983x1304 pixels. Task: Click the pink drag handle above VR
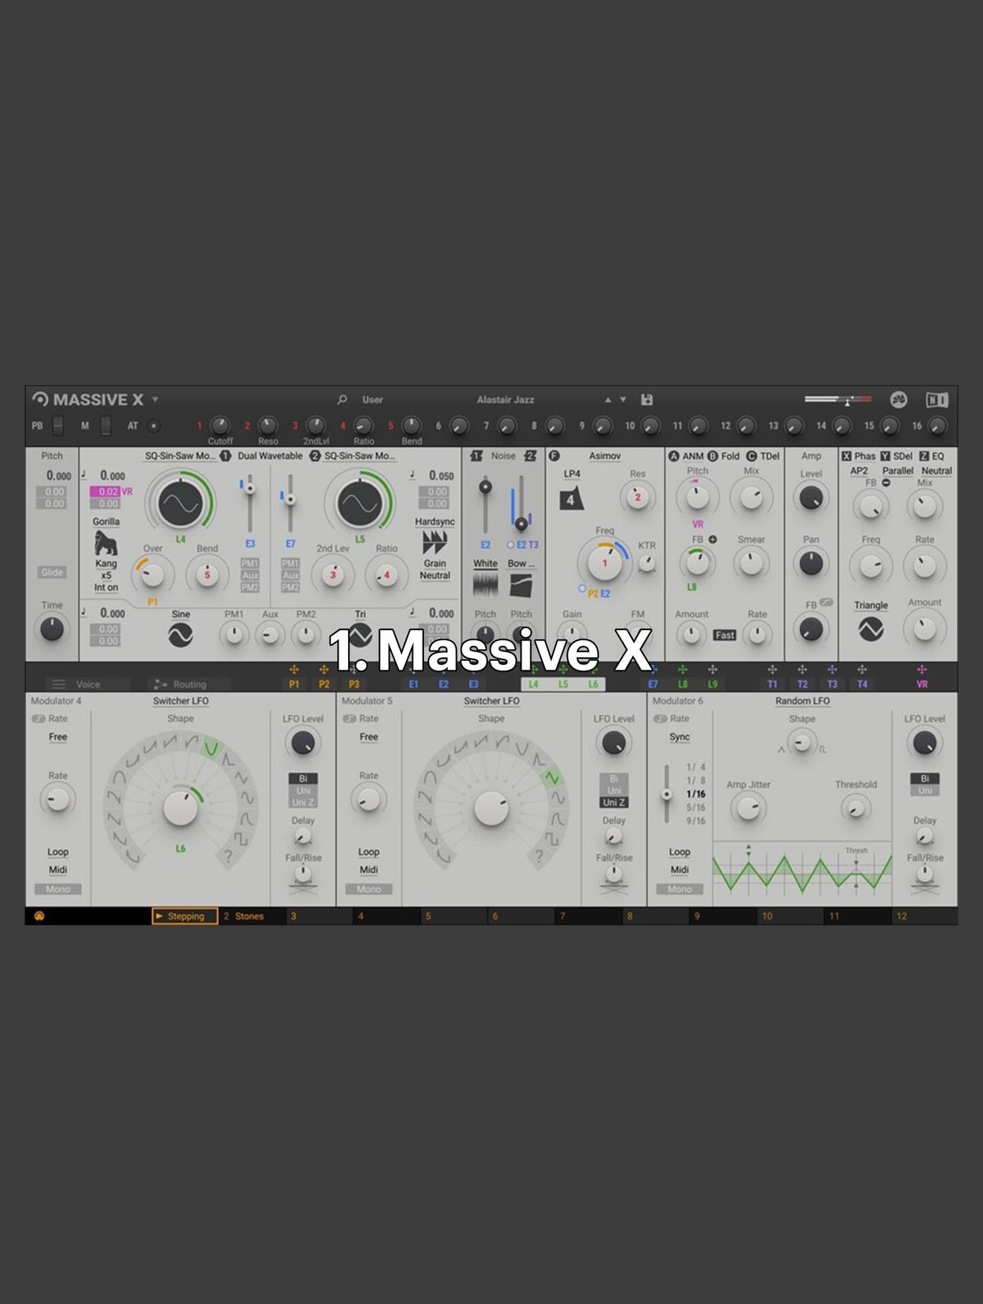point(922,670)
